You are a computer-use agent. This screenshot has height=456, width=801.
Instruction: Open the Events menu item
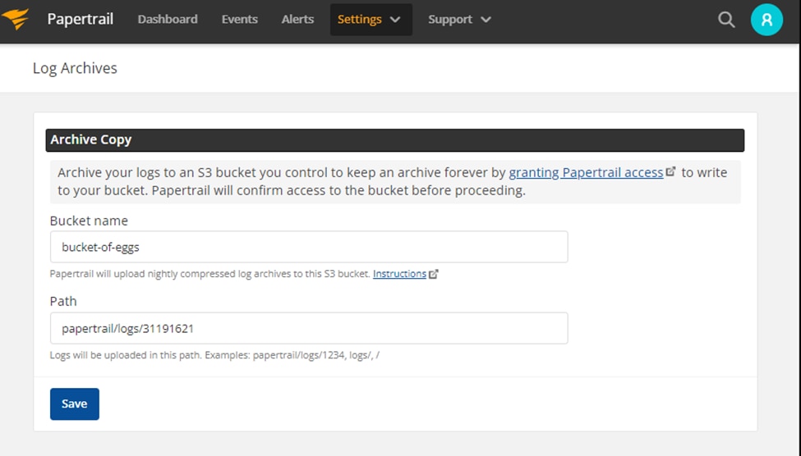pos(240,20)
